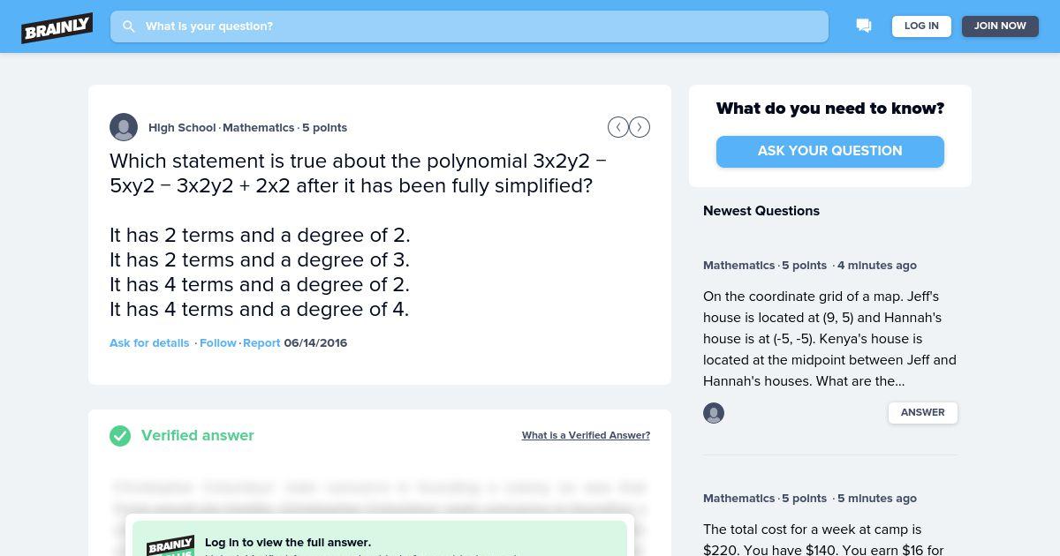Go to next question arrow
The height and width of the screenshot is (556, 1060).
tap(640, 127)
